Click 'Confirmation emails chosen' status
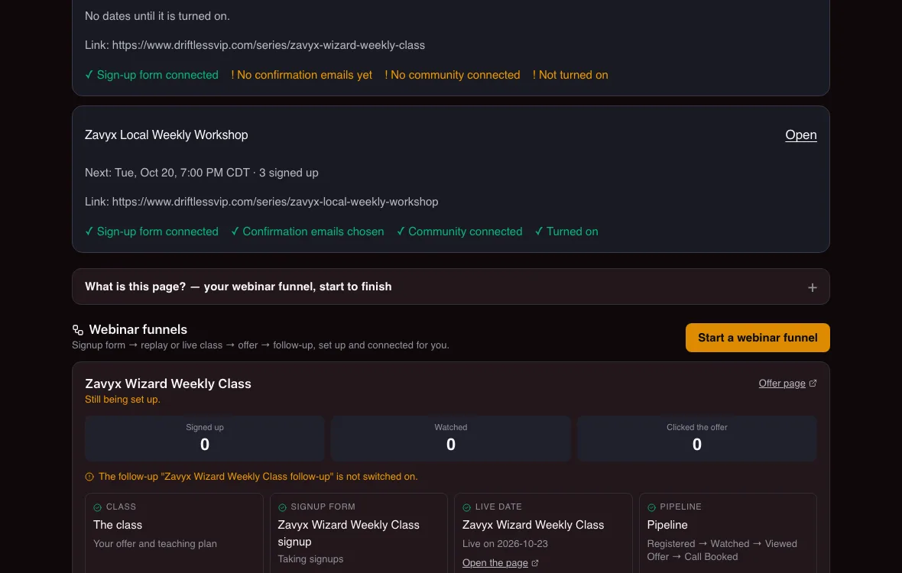902x573 pixels. point(307,231)
